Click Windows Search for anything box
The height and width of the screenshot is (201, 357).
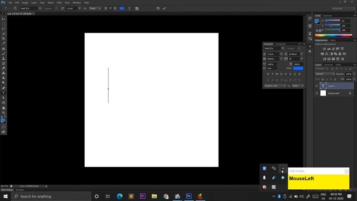coord(51,196)
